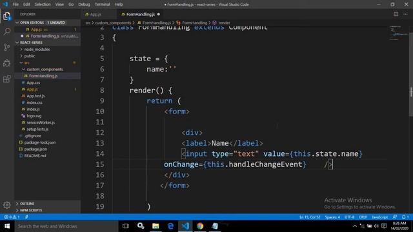Open the Action Center notifications icon
This screenshot has width=413, height=232.
point(384,226)
